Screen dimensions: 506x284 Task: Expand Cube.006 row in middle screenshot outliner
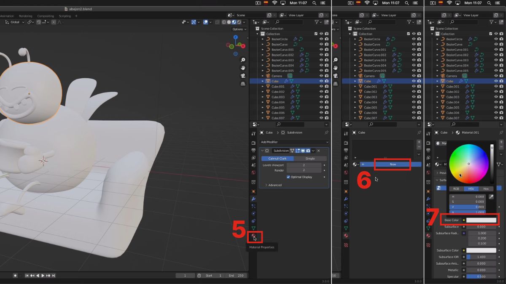[355, 113]
